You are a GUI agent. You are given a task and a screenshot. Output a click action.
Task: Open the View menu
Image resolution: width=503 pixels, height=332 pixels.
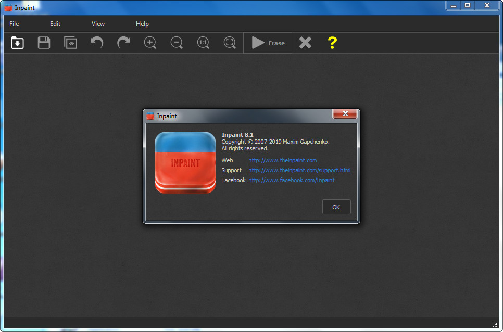[x=98, y=24]
